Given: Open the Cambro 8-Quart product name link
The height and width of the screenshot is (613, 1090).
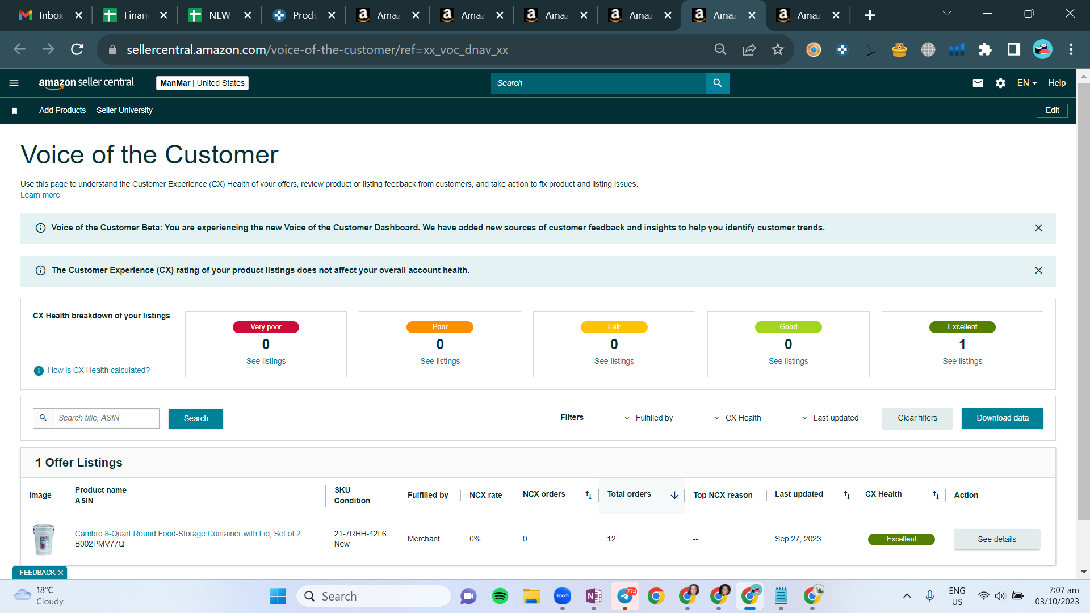Looking at the screenshot, I should (x=188, y=534).
